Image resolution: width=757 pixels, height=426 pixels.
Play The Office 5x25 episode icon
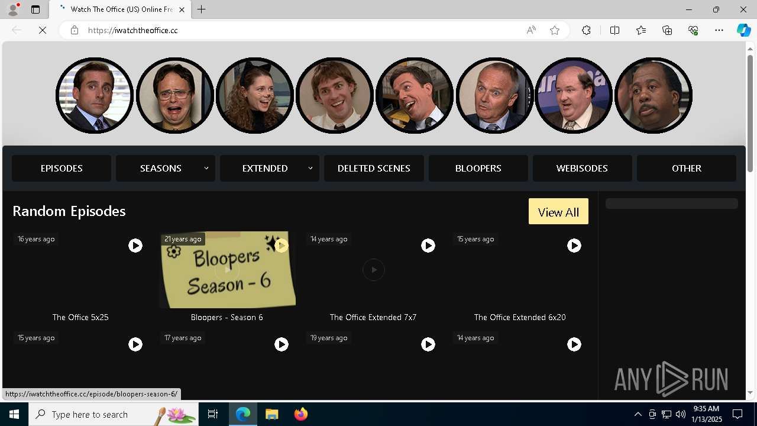pyautogui.click(x=135, y=246)
